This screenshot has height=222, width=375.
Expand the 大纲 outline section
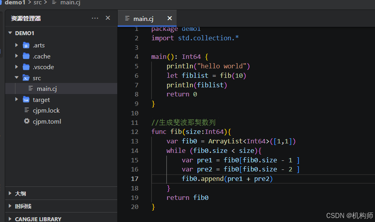10,193
